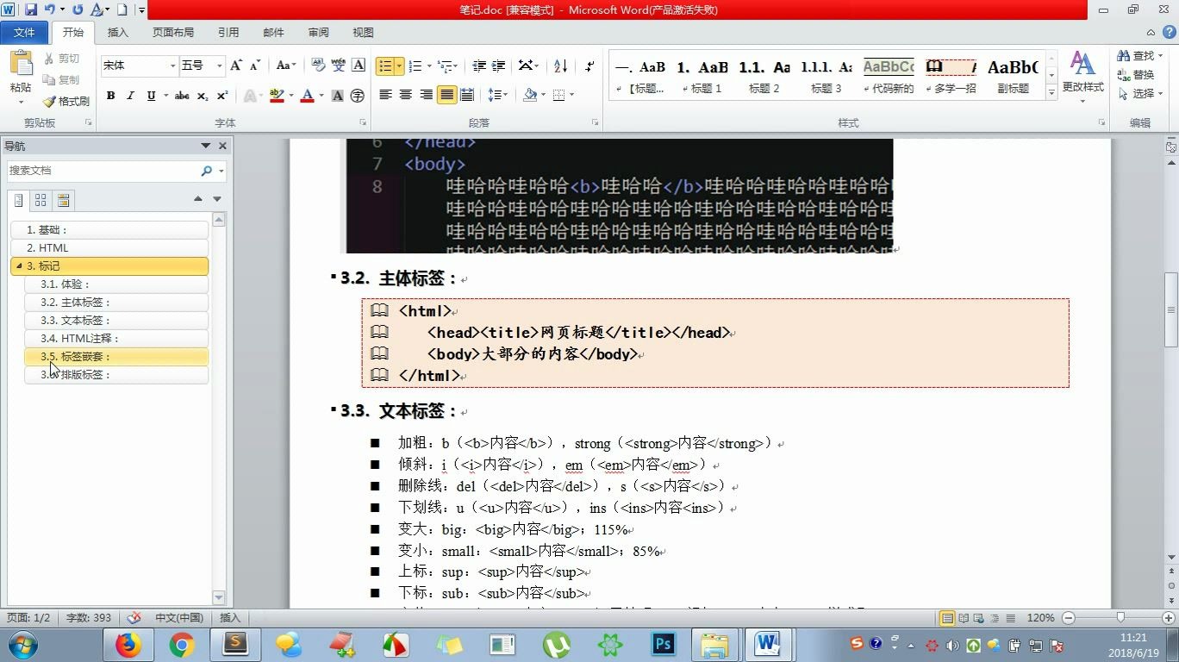Collapse the '3. 标记' heading in navigation pane
This screenshot has height=662, width=1179.
click(18, 265)
